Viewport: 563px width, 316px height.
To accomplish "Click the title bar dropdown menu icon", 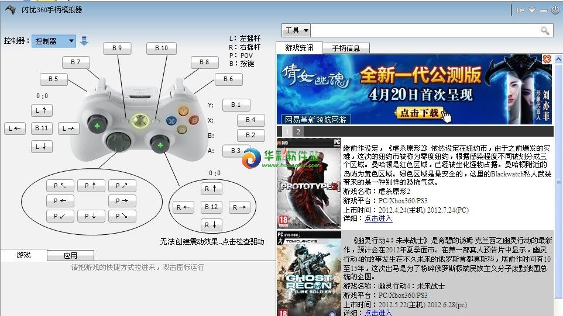I will 532,10.
